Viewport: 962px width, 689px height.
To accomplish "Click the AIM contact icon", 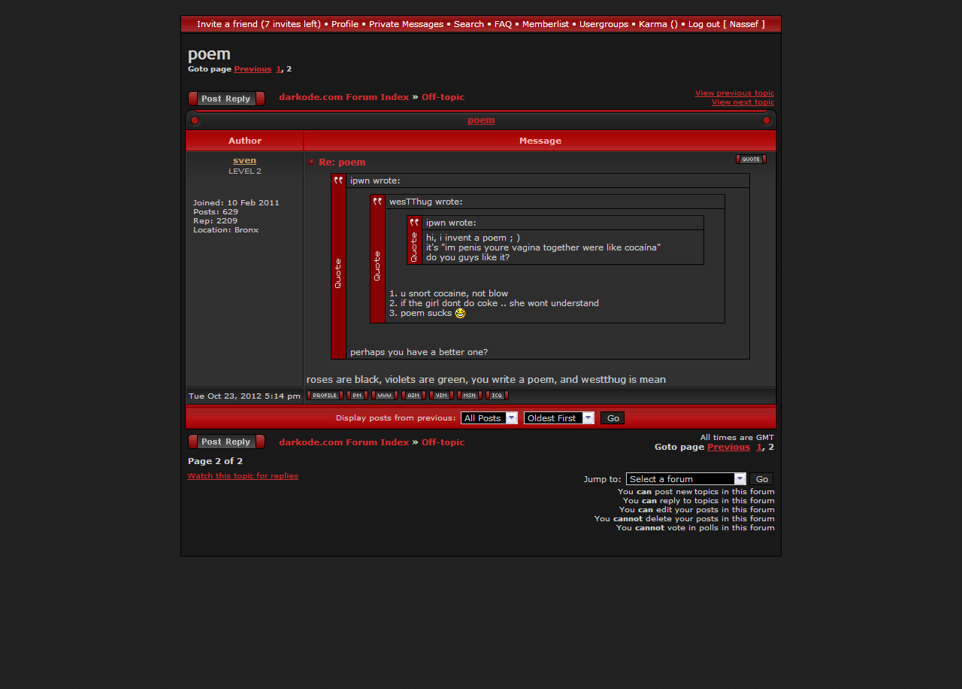I will point(413,395).
